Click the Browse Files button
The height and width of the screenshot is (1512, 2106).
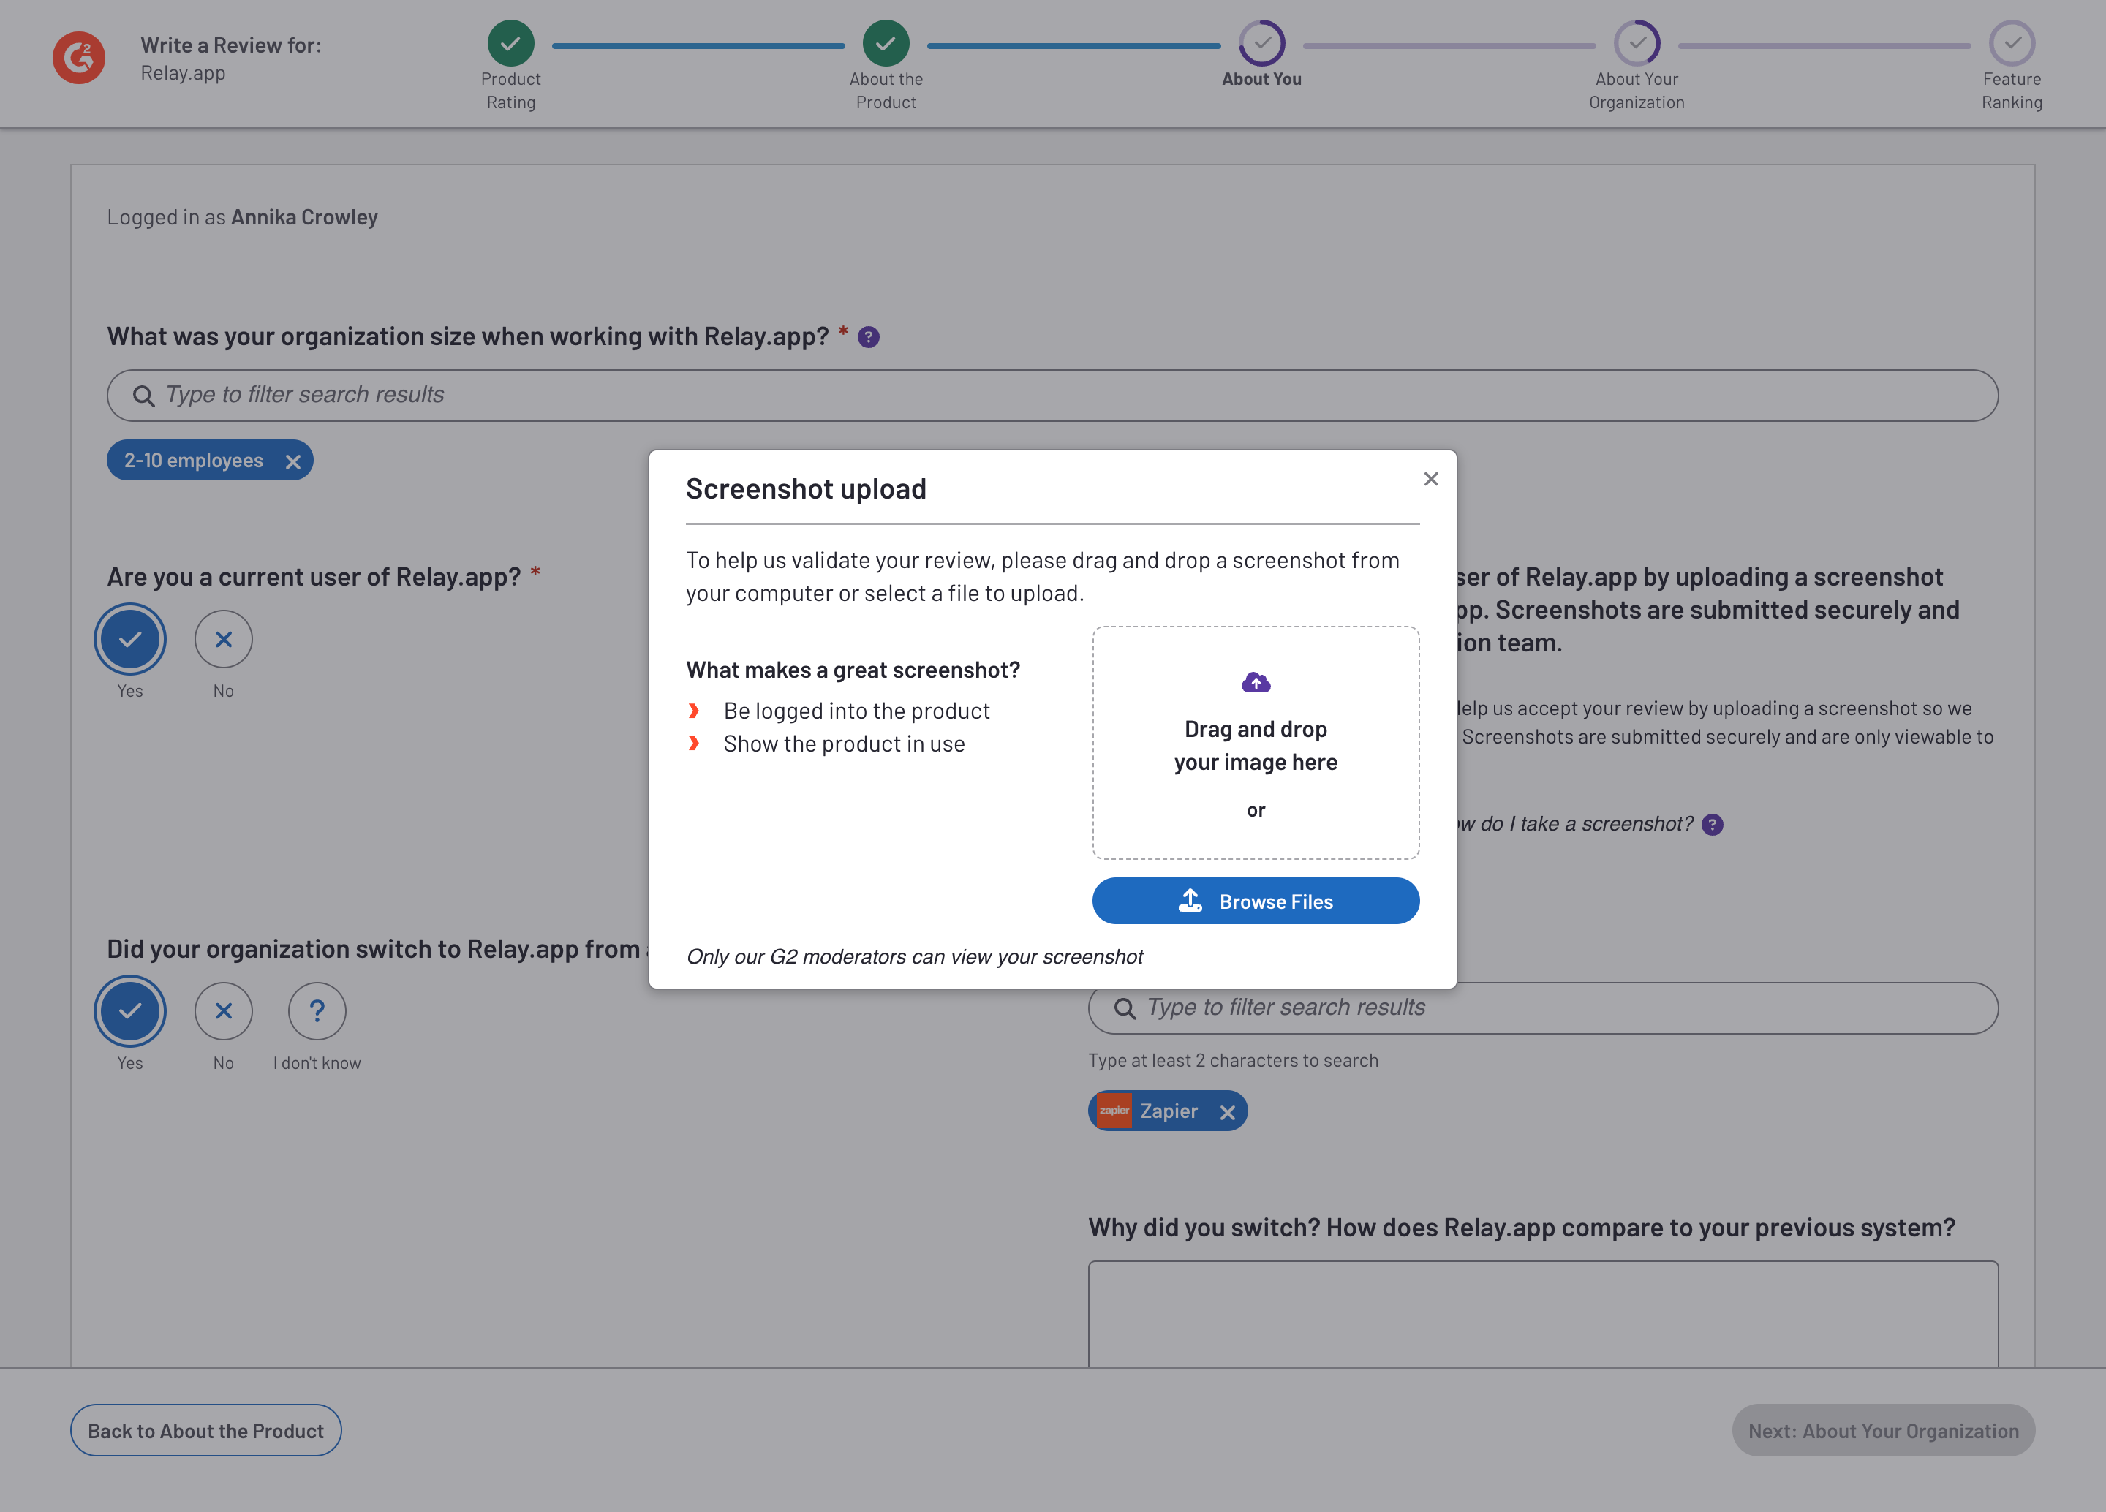point(1256,900)
